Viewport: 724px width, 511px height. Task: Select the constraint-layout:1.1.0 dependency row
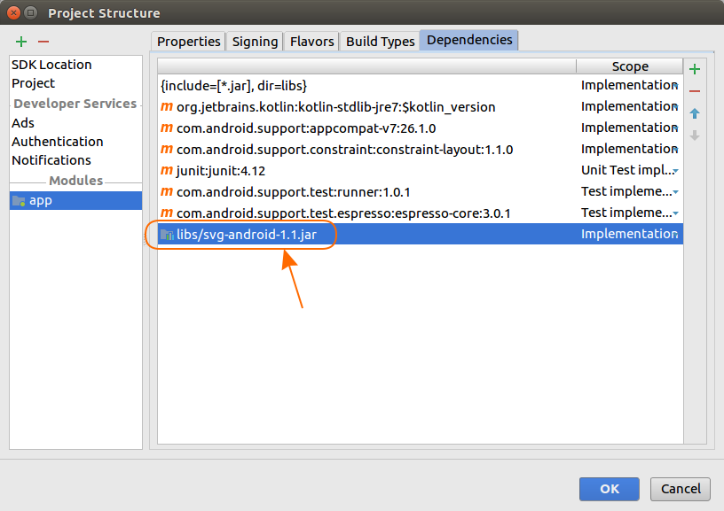pos(421,149)
